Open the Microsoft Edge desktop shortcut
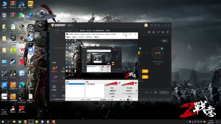The width and height of the screenshot is (221, 124). tap(22, 87)
